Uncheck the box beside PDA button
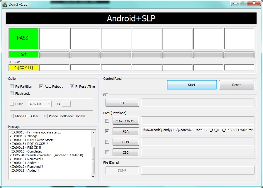The image size is (263, 188). [x=107, y=131]
